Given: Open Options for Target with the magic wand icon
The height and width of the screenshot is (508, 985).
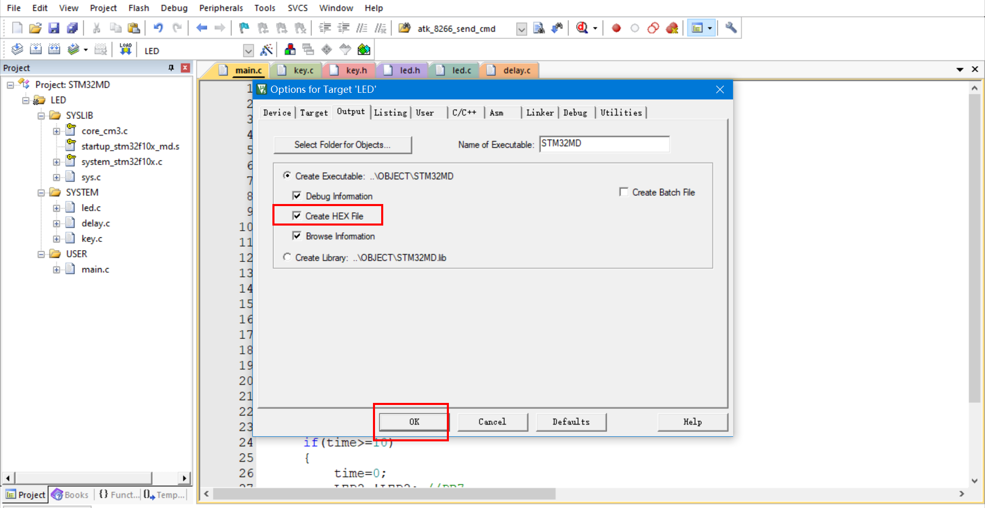Looking at the screenshot, I should tap(266, 50).
